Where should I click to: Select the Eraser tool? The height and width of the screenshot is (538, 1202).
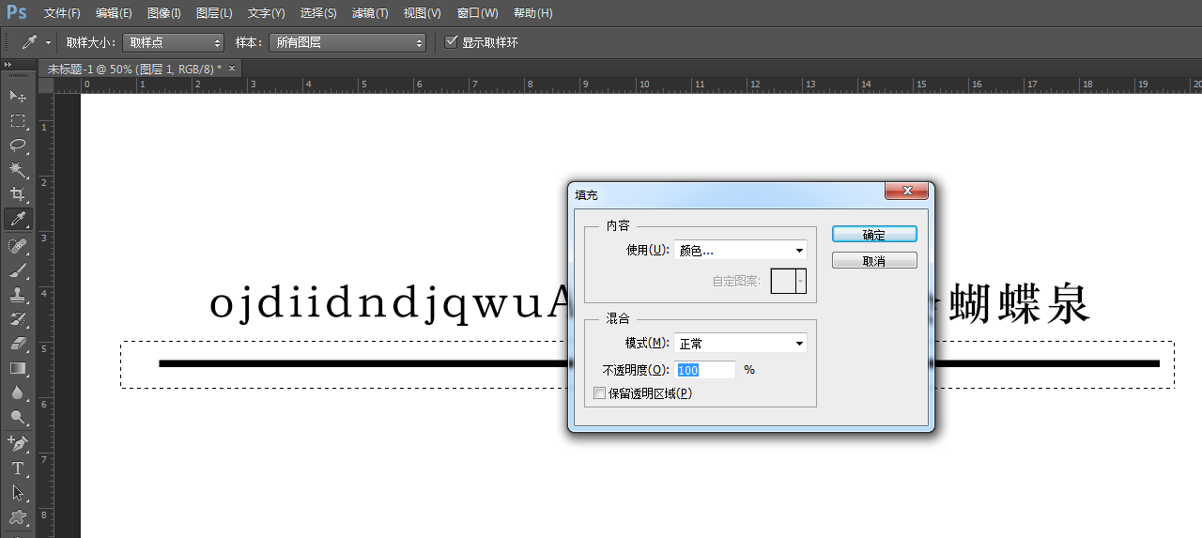click(x=18, y=344)
